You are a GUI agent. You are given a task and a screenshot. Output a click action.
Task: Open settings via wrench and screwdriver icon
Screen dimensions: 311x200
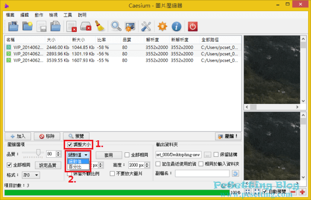[x=146, y=26]
